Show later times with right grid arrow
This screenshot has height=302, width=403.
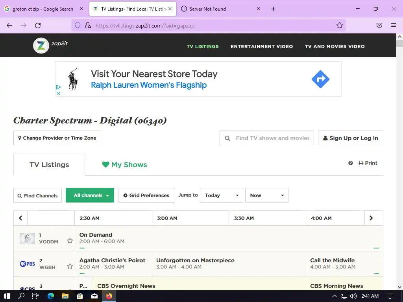pyautogui.click(x=371, y=218)
